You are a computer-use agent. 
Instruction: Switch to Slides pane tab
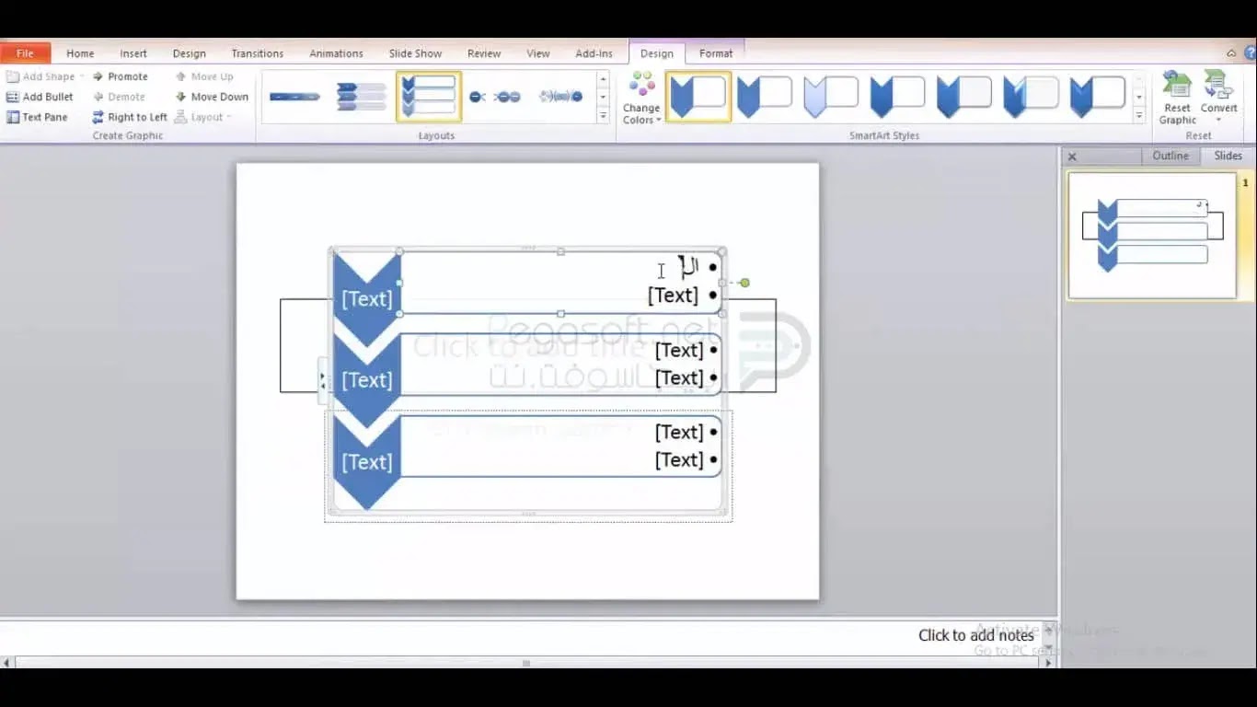click(x=1228, y=156)
